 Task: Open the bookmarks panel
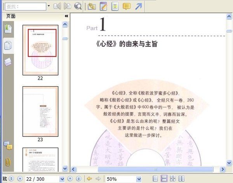pyautogui.click(x=8, y=29)
